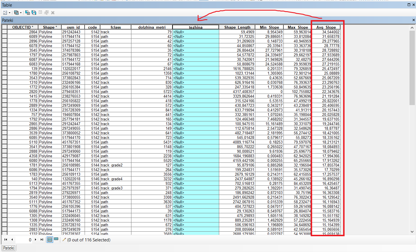Click the fclass cell 'track_grade4'
Screen dimensions: 416x252
coord(116,179)
